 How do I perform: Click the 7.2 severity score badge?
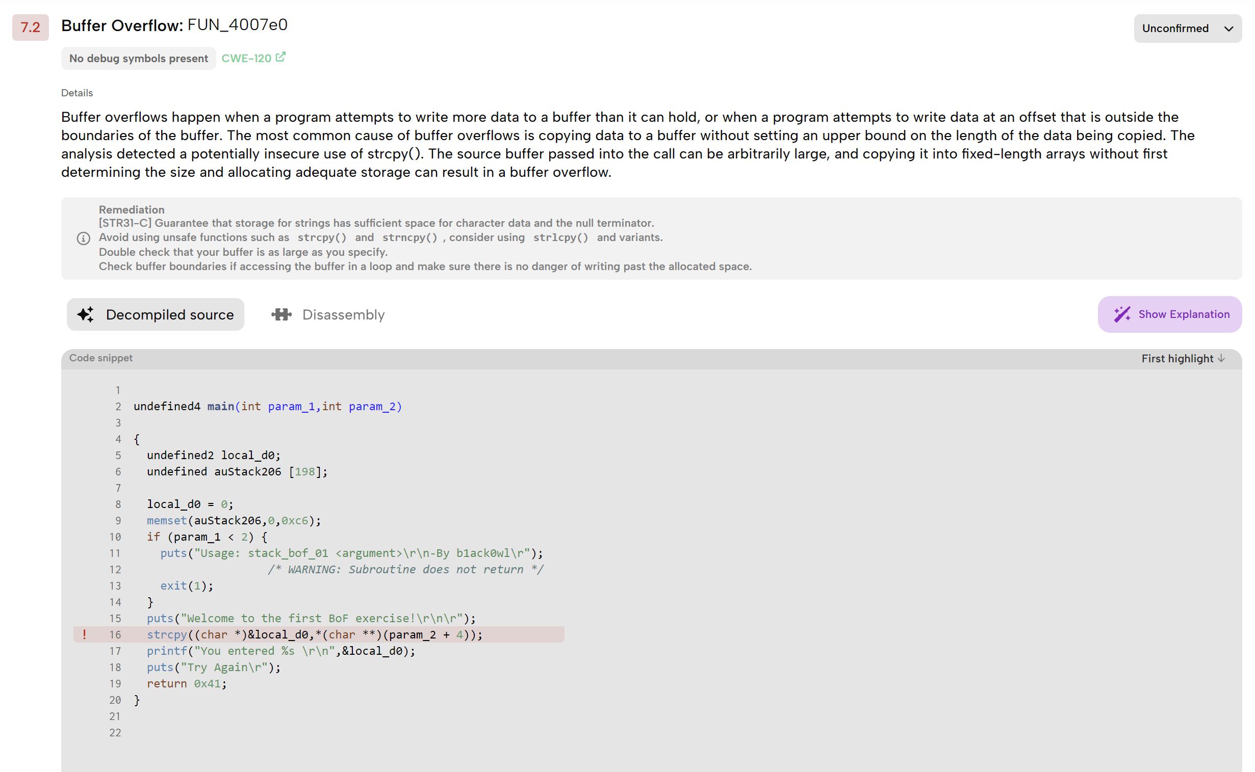pos(31,28)
